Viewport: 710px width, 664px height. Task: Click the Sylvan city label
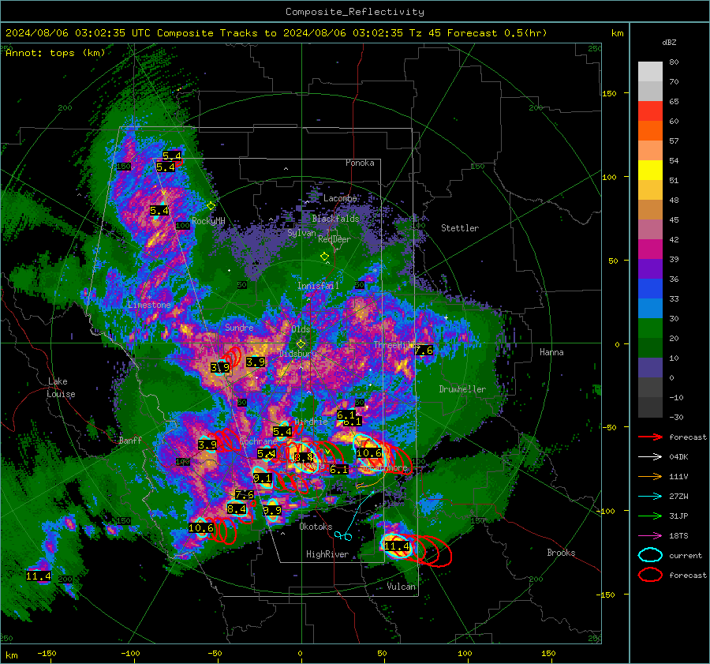(301, 233)
